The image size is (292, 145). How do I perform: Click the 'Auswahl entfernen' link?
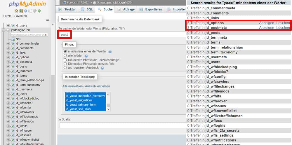(x=98, y=86)
